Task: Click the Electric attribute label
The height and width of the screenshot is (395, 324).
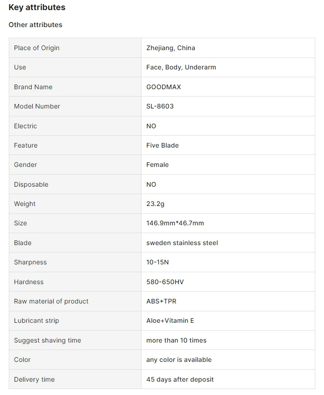Action: [x=25, y=126]
